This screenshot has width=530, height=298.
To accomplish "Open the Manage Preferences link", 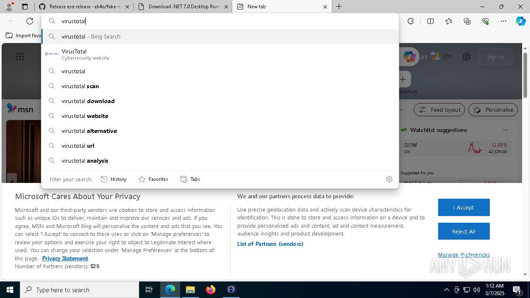I will click(464, 255).
